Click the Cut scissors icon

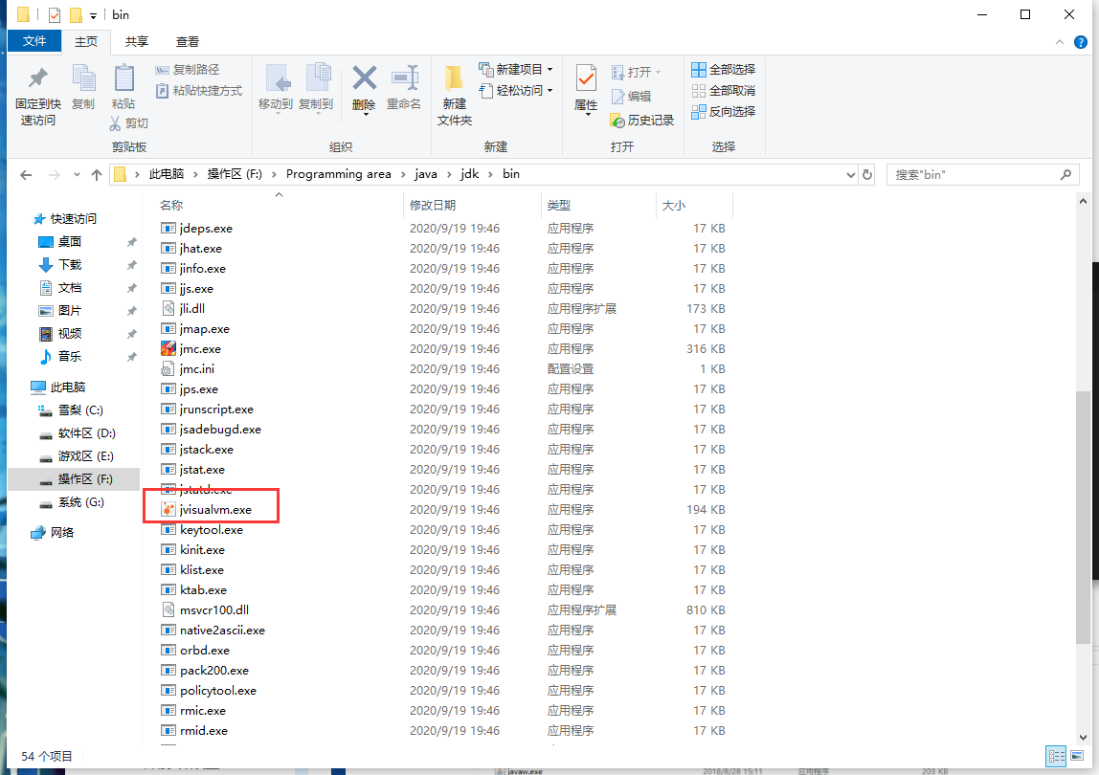(116, 123)
